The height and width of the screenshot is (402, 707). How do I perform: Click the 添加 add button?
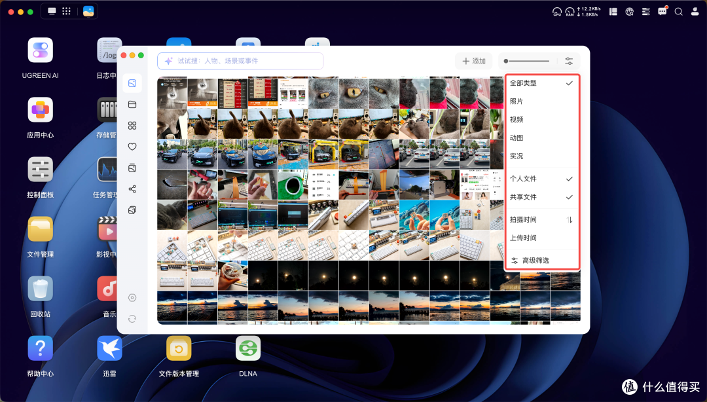point(474,61)
